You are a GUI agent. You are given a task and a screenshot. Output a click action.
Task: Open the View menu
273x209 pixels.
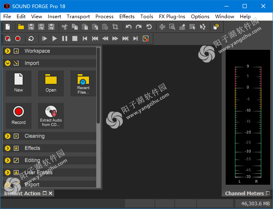click(x=36, y=17)
